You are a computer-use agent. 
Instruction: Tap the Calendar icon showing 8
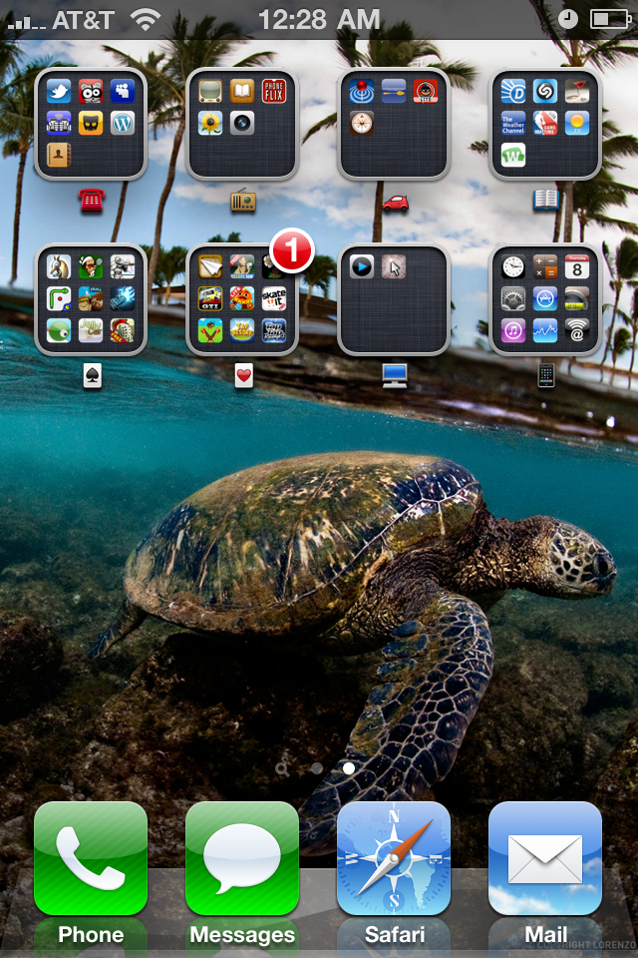tap(577, 267)
